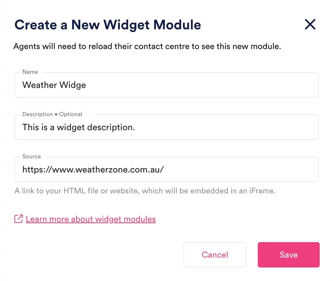Click the dialog title heading text

(x=108, y=25)
